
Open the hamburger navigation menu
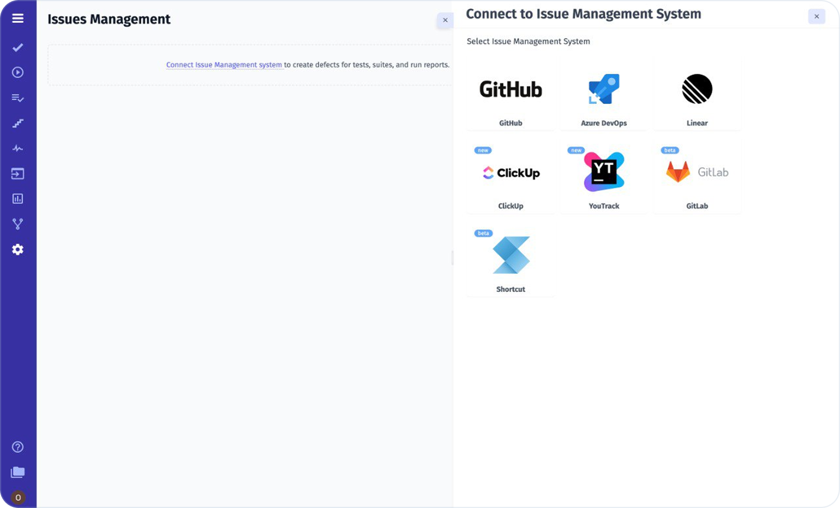pyautogui.click(x=17, y=18)
